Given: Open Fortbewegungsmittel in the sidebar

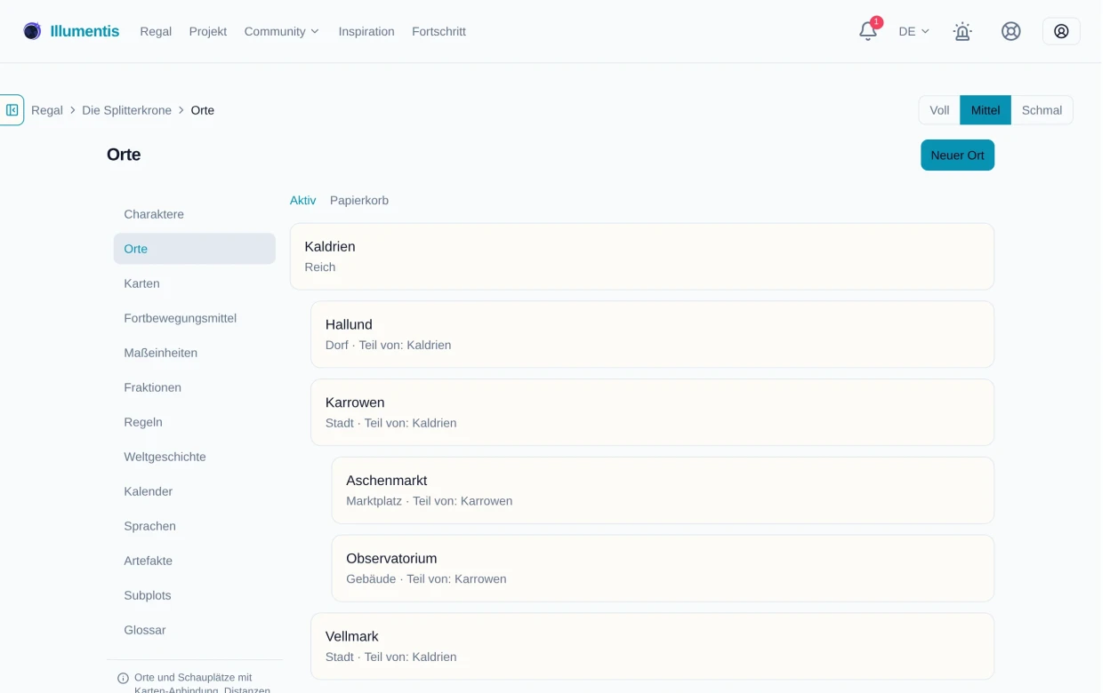Looking at the screenshot, I should (195, 318).
